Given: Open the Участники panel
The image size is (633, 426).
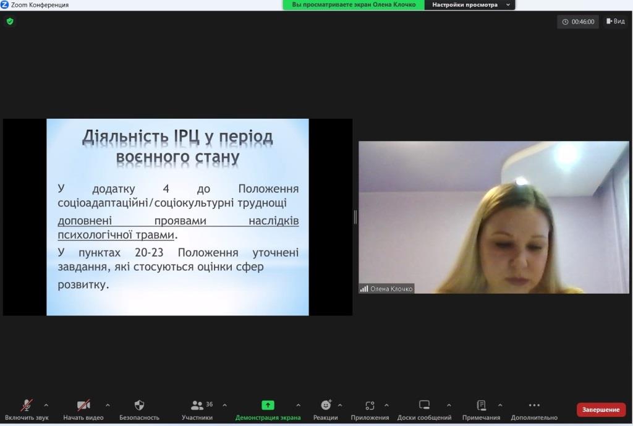Looking at the screenshot, I should point(197,409).
